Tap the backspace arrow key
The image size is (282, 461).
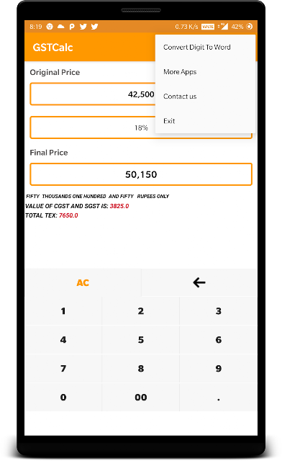199,282
